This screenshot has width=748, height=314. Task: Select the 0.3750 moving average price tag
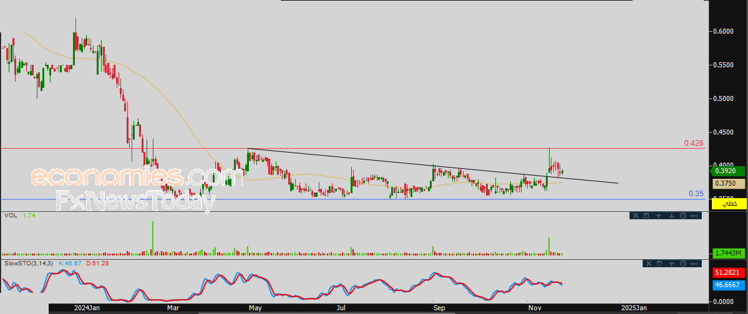tap(729, 183)
